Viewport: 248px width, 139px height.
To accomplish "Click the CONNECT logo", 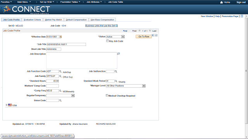I will pyautogui.click(x=26, y=9).
